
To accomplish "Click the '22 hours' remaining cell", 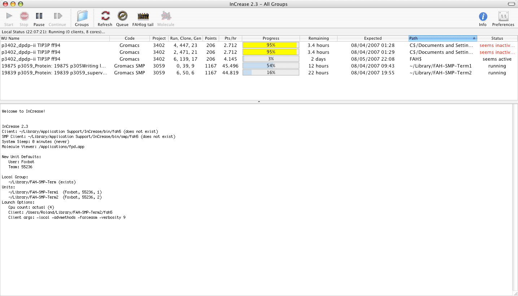I will [x=318, y=73].
